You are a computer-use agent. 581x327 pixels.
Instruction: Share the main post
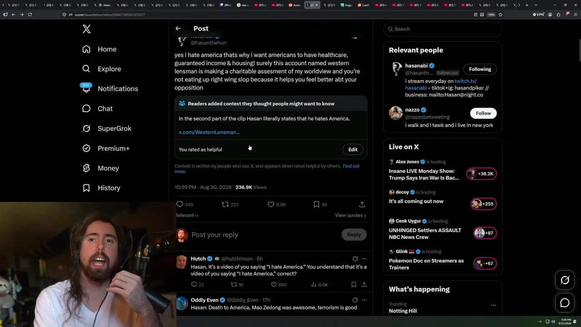(362, 204)
